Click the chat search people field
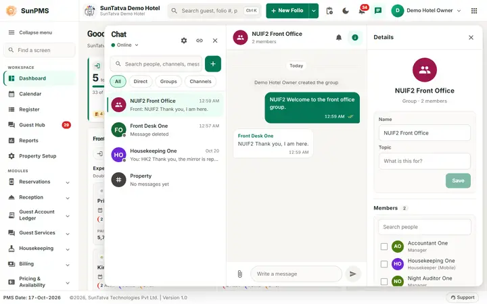Image resolution: width=487 pixels, height=304 pixels. point(156,64)
